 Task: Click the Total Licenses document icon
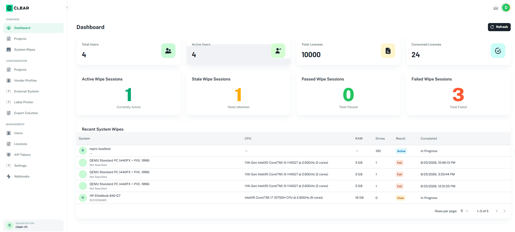[x=388, y=51]
